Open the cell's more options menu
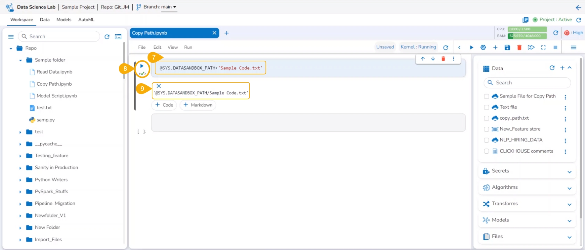The width and height of the screenshot is (585, 250). (x=454, y=59)
